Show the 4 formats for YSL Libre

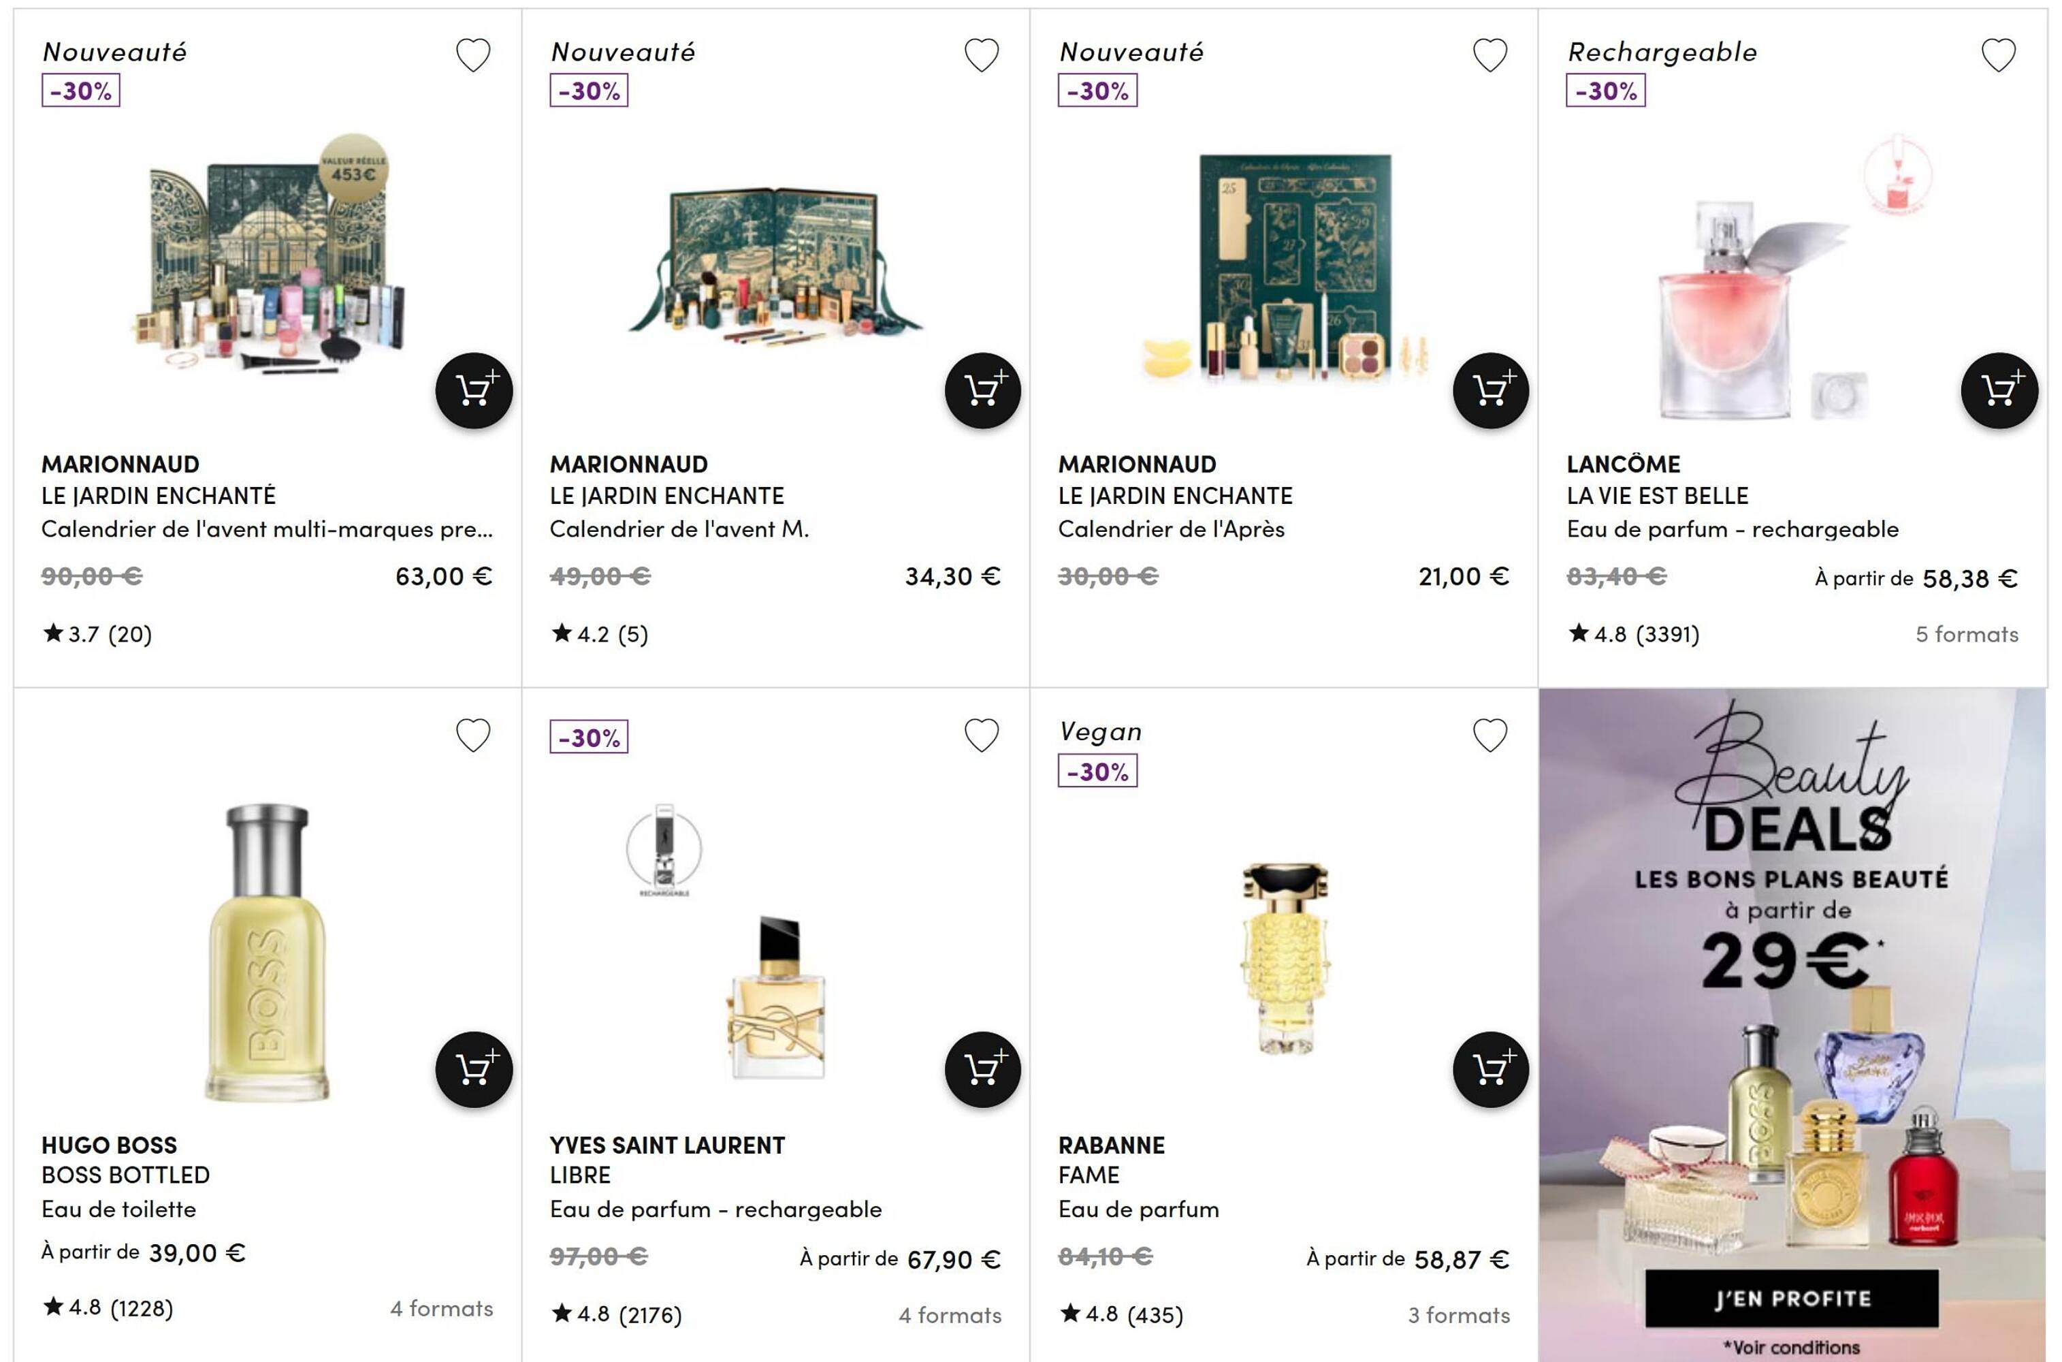pos(951,1316)
